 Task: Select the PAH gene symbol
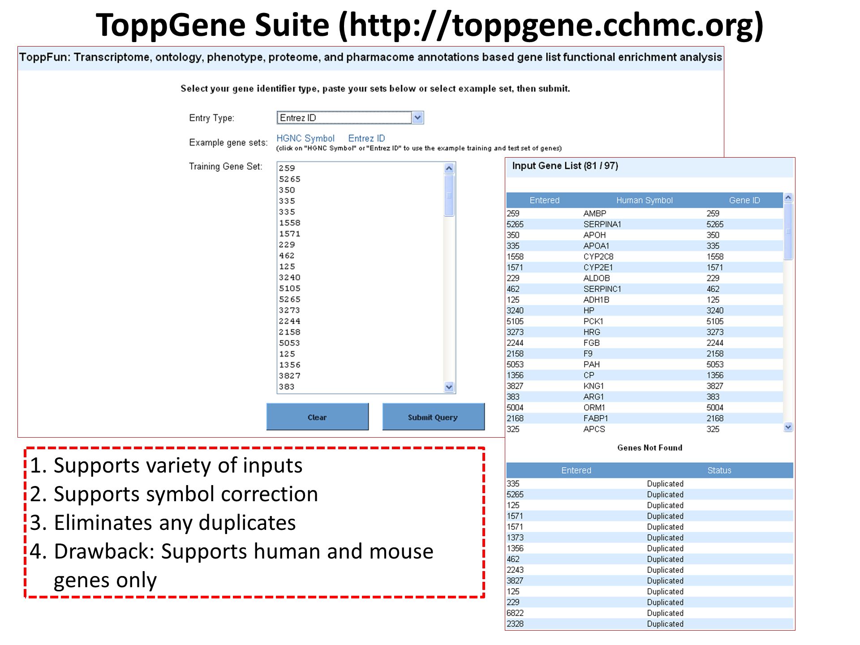(591, 364)
